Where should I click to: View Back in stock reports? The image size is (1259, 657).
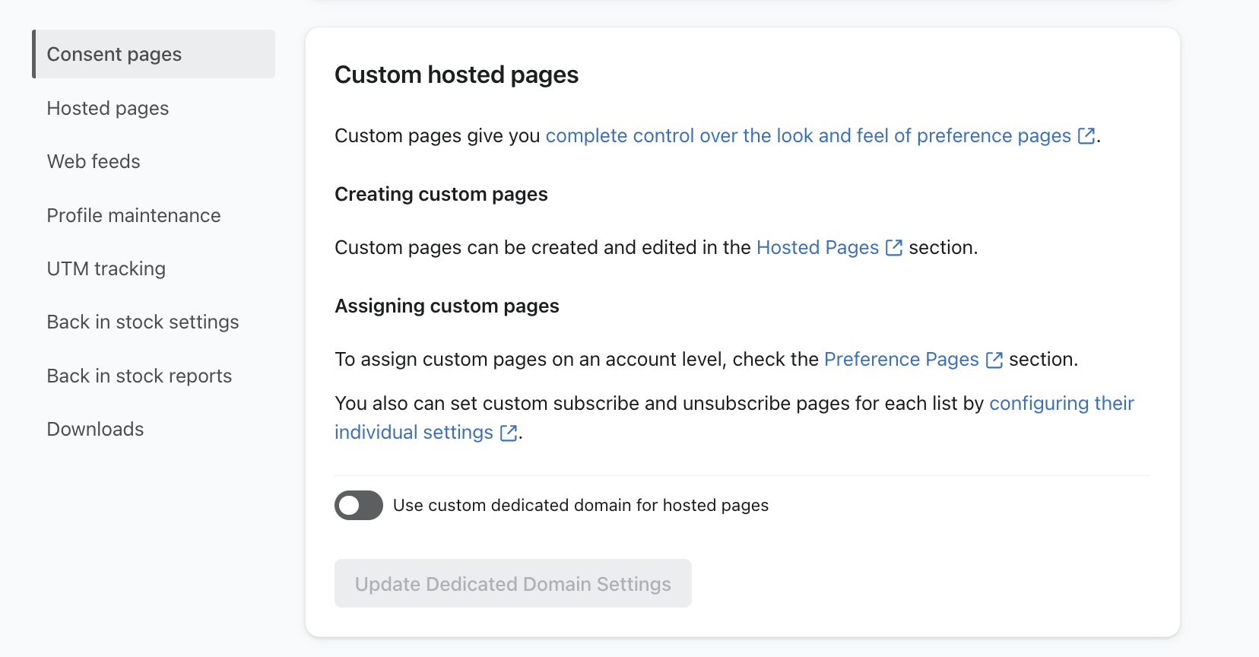(139, 376)
